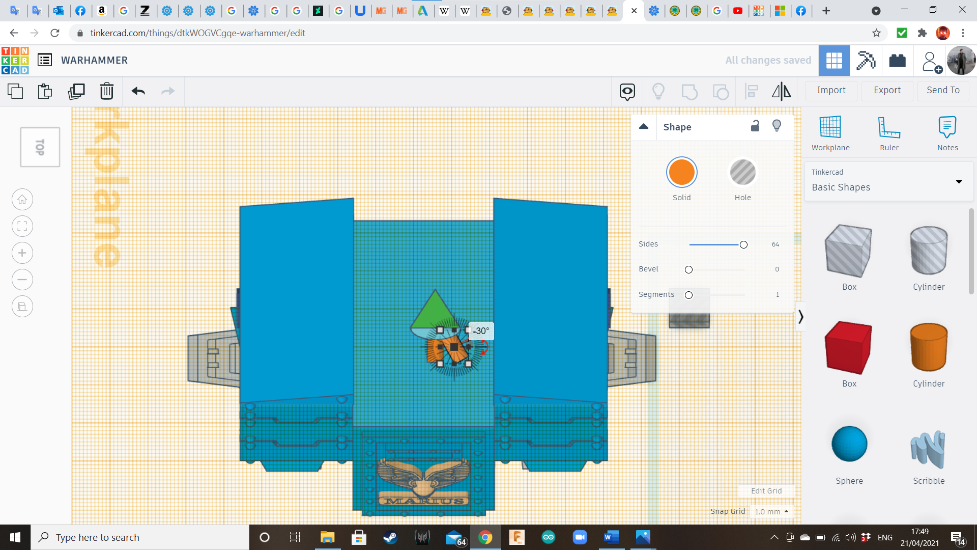Open the tab search dropdown arrow
The width and height of the screenshot is (977, 550).
click(876, 11)
